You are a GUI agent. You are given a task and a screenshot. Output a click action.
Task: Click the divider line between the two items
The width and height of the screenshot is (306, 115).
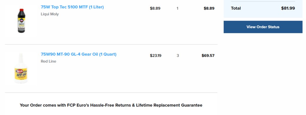pos(111,45)
